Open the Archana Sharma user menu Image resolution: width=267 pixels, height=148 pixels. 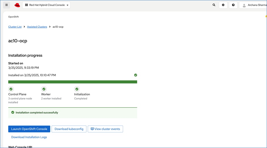pos(253,5)
